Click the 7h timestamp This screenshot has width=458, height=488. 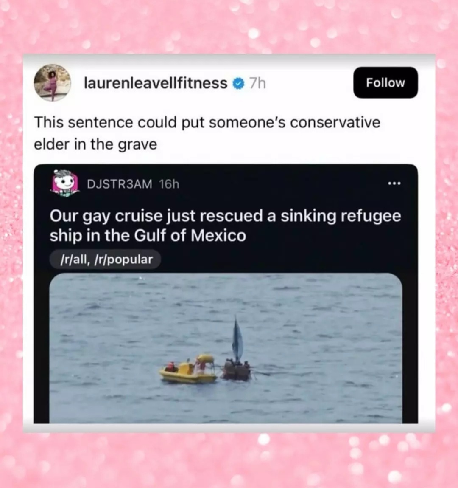coord(257,83)
